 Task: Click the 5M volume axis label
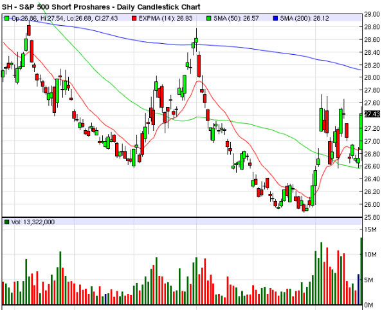coord(369,280)
